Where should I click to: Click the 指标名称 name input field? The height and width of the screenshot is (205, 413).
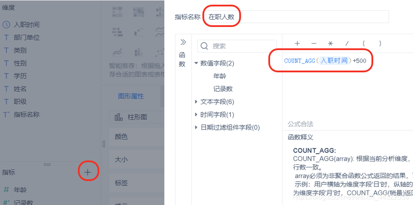[297, 17]
